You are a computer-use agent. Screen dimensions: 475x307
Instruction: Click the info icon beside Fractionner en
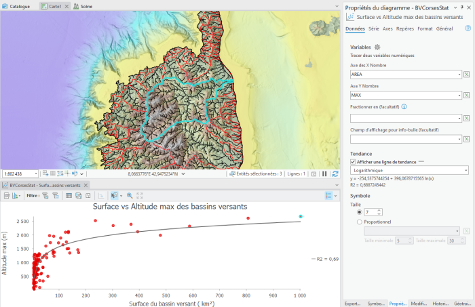pos(404,107)
